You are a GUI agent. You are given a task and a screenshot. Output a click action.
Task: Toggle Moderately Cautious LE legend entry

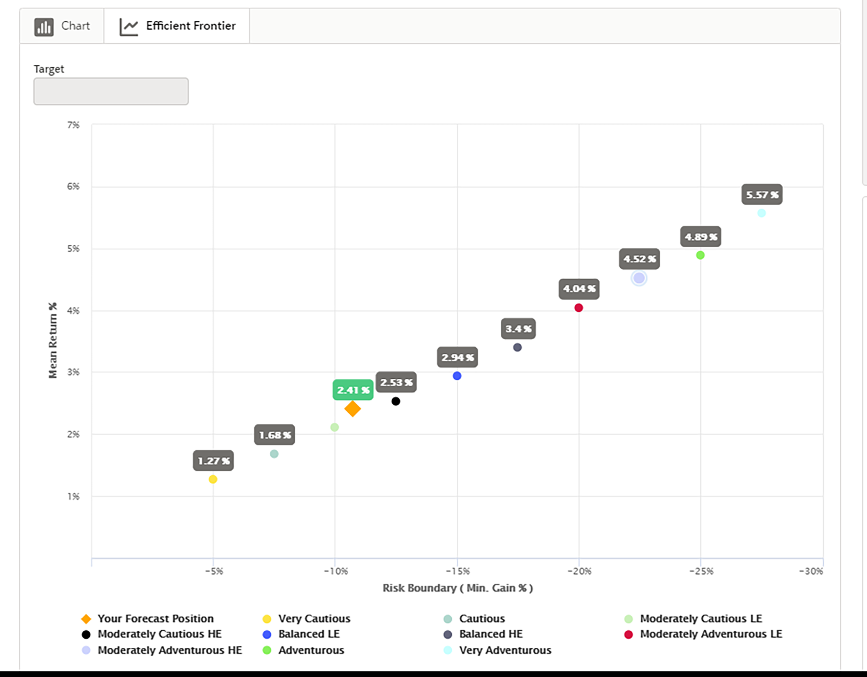693,619
